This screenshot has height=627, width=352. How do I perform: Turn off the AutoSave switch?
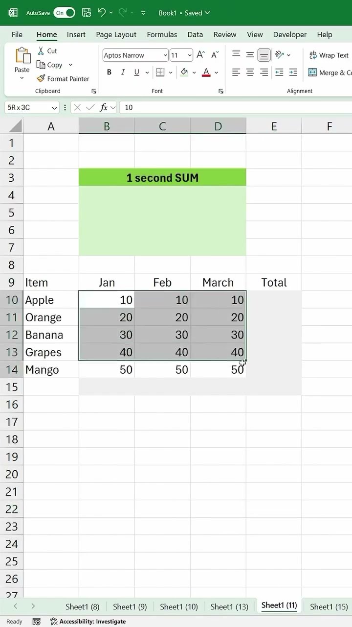pyautogui.click(x=65, y=13)
